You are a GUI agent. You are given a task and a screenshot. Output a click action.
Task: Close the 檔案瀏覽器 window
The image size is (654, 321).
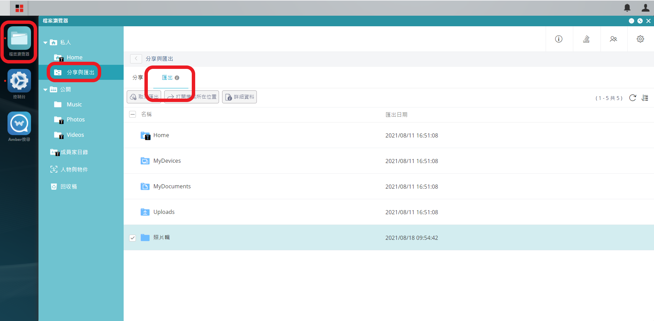[649, 21]
